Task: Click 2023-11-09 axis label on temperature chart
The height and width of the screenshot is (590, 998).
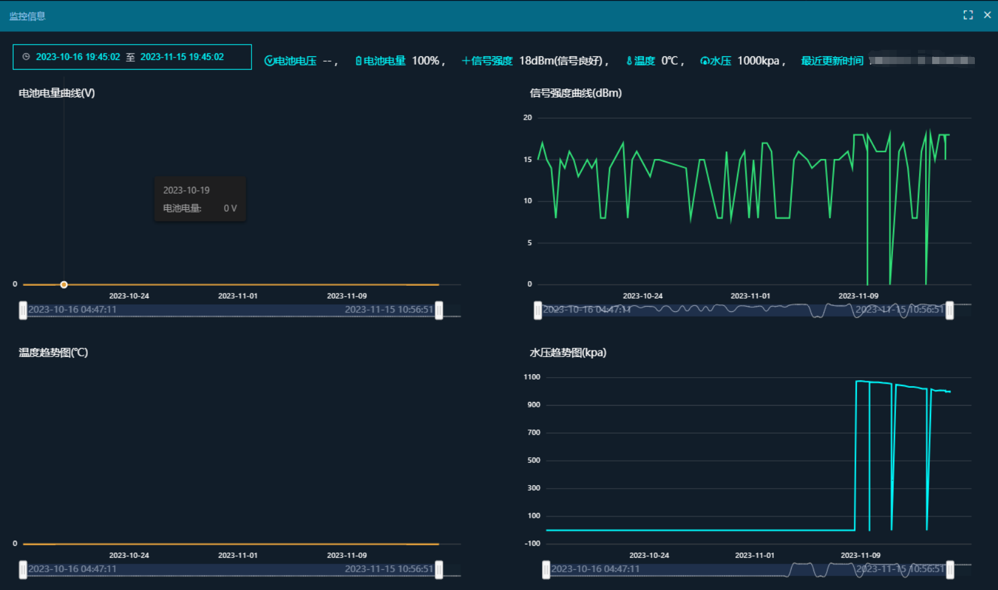Action: click(x=347, y=555)
